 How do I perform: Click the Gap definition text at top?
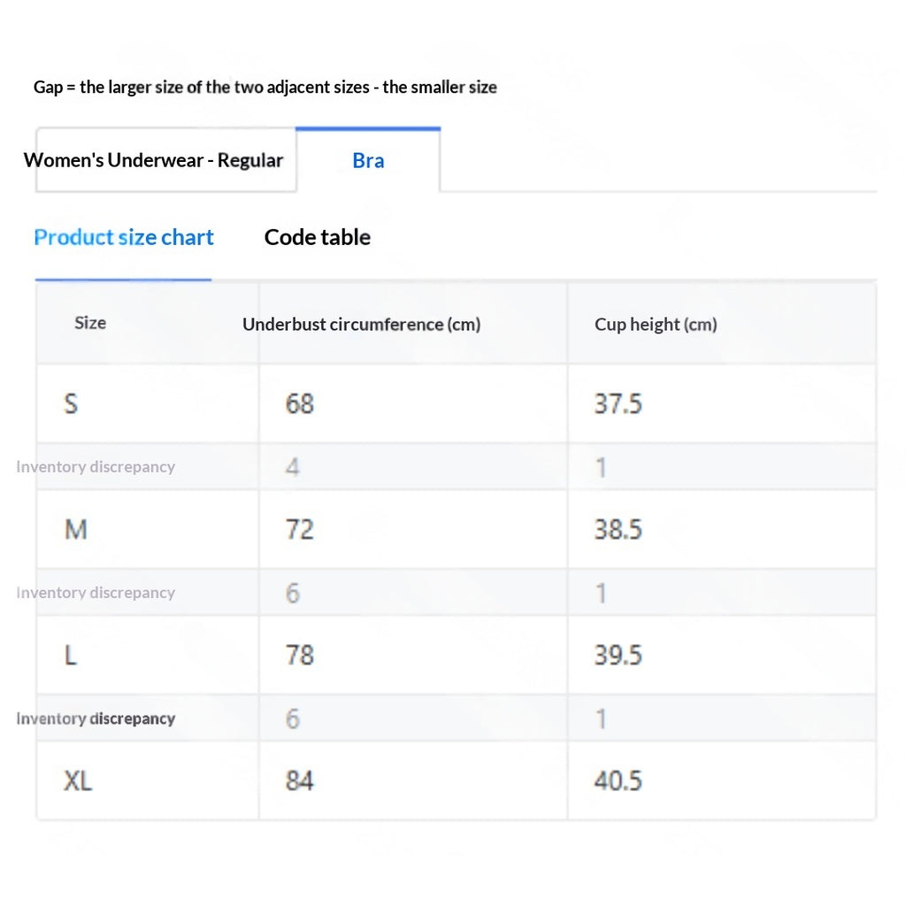click(x=265, y=88)
